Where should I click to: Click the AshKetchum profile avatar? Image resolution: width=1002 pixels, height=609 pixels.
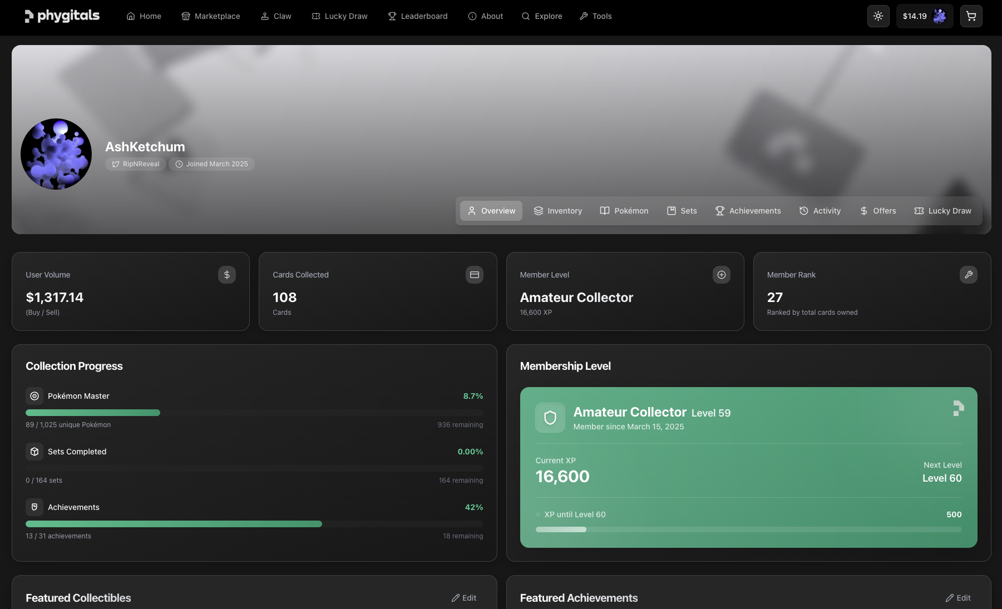(x=56, y=154)
